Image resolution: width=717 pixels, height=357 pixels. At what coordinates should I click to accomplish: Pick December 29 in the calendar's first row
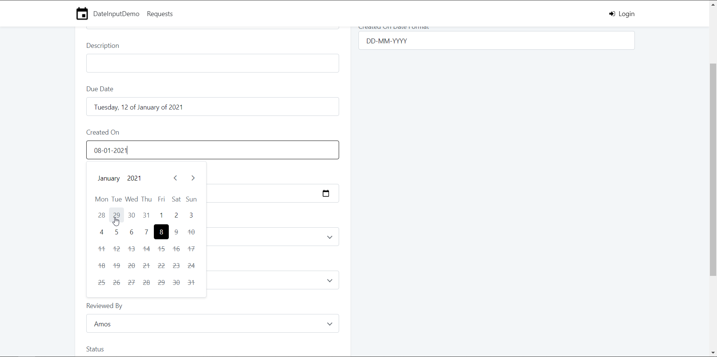coord(117,215)
